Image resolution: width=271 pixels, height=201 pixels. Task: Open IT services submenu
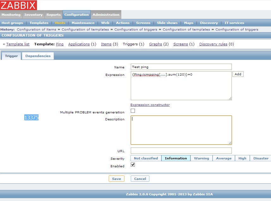click(x=234, y=23)
